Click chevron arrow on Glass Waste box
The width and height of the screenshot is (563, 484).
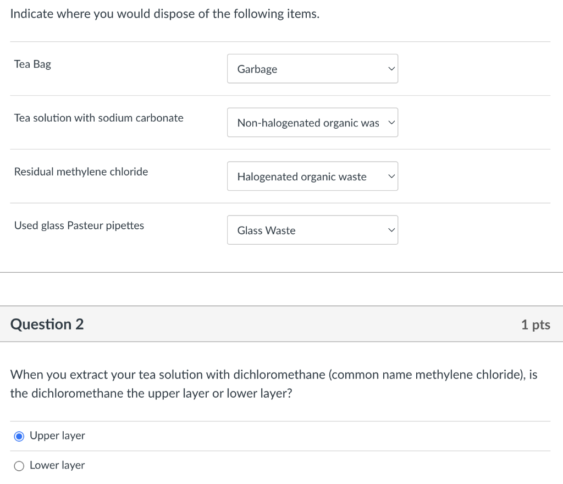(391, 230)
